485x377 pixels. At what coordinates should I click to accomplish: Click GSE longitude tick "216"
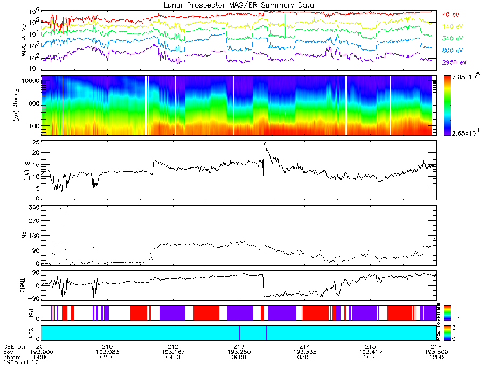pyautogui.click(x=436, y=347)
